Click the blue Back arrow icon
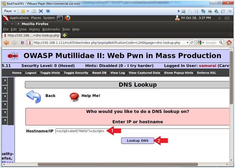The image size is (235, 168). pos(34,97)
